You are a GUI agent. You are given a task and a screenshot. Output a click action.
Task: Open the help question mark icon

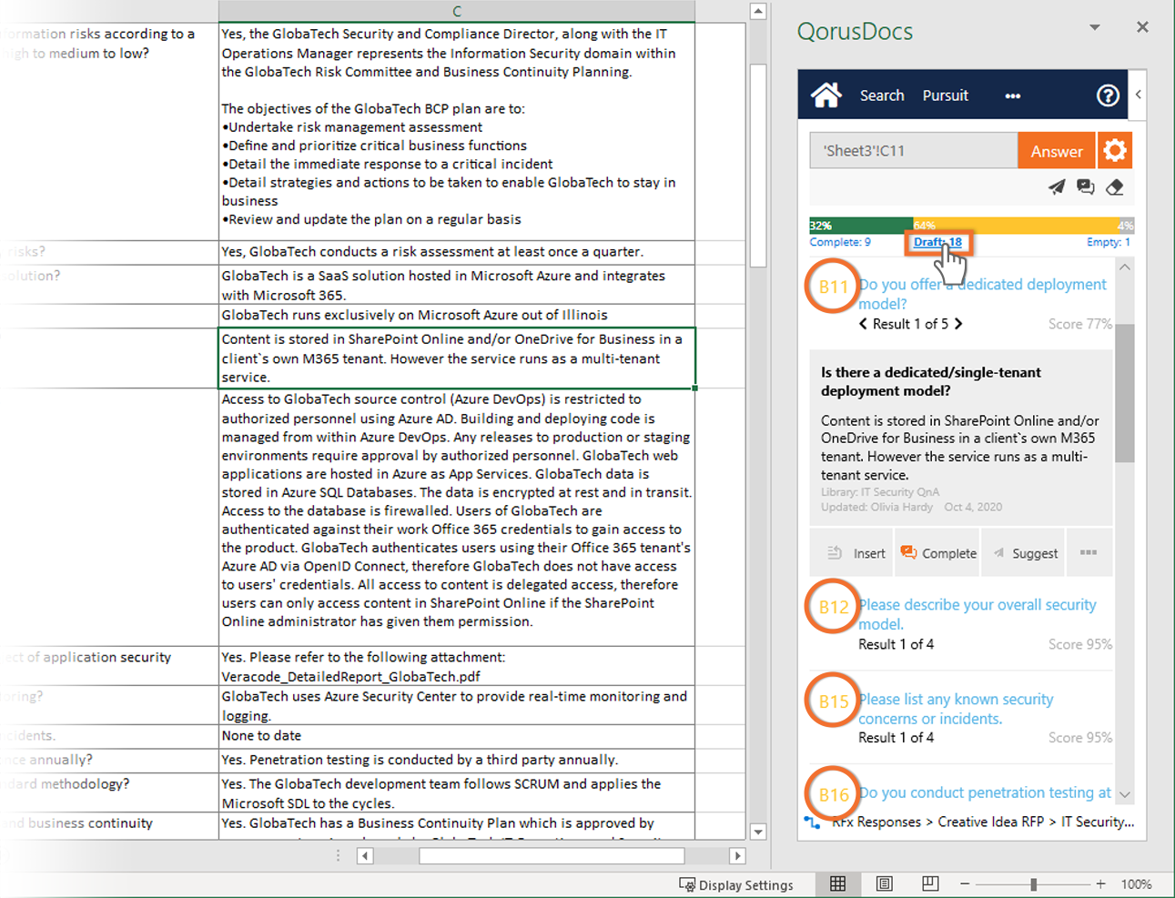pos(1107,96)
